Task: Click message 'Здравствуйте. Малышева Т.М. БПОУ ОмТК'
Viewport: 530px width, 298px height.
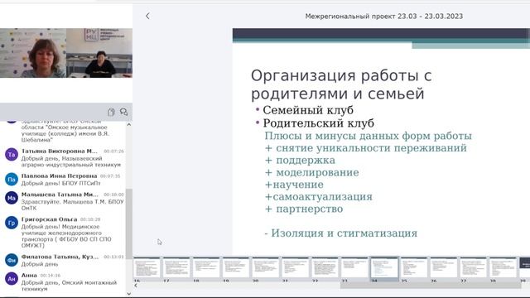Action: (72, 204)
